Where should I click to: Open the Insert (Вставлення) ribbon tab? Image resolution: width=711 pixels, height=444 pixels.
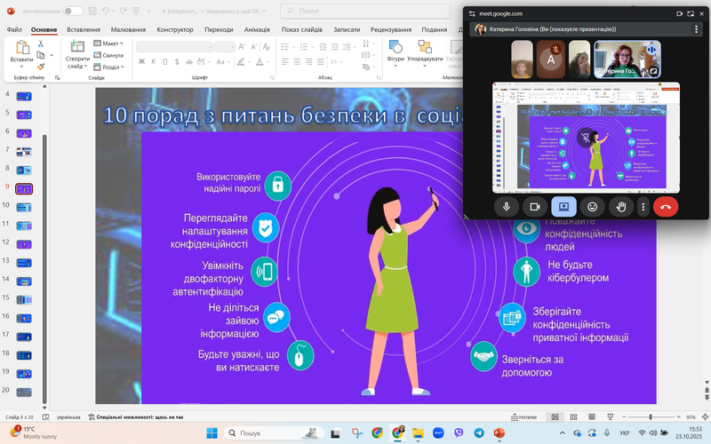pyautogui.click(x=83, y=28)
